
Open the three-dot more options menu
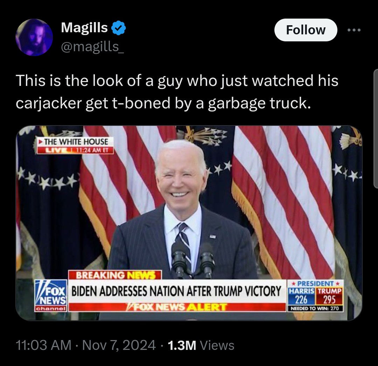(354, 30)
